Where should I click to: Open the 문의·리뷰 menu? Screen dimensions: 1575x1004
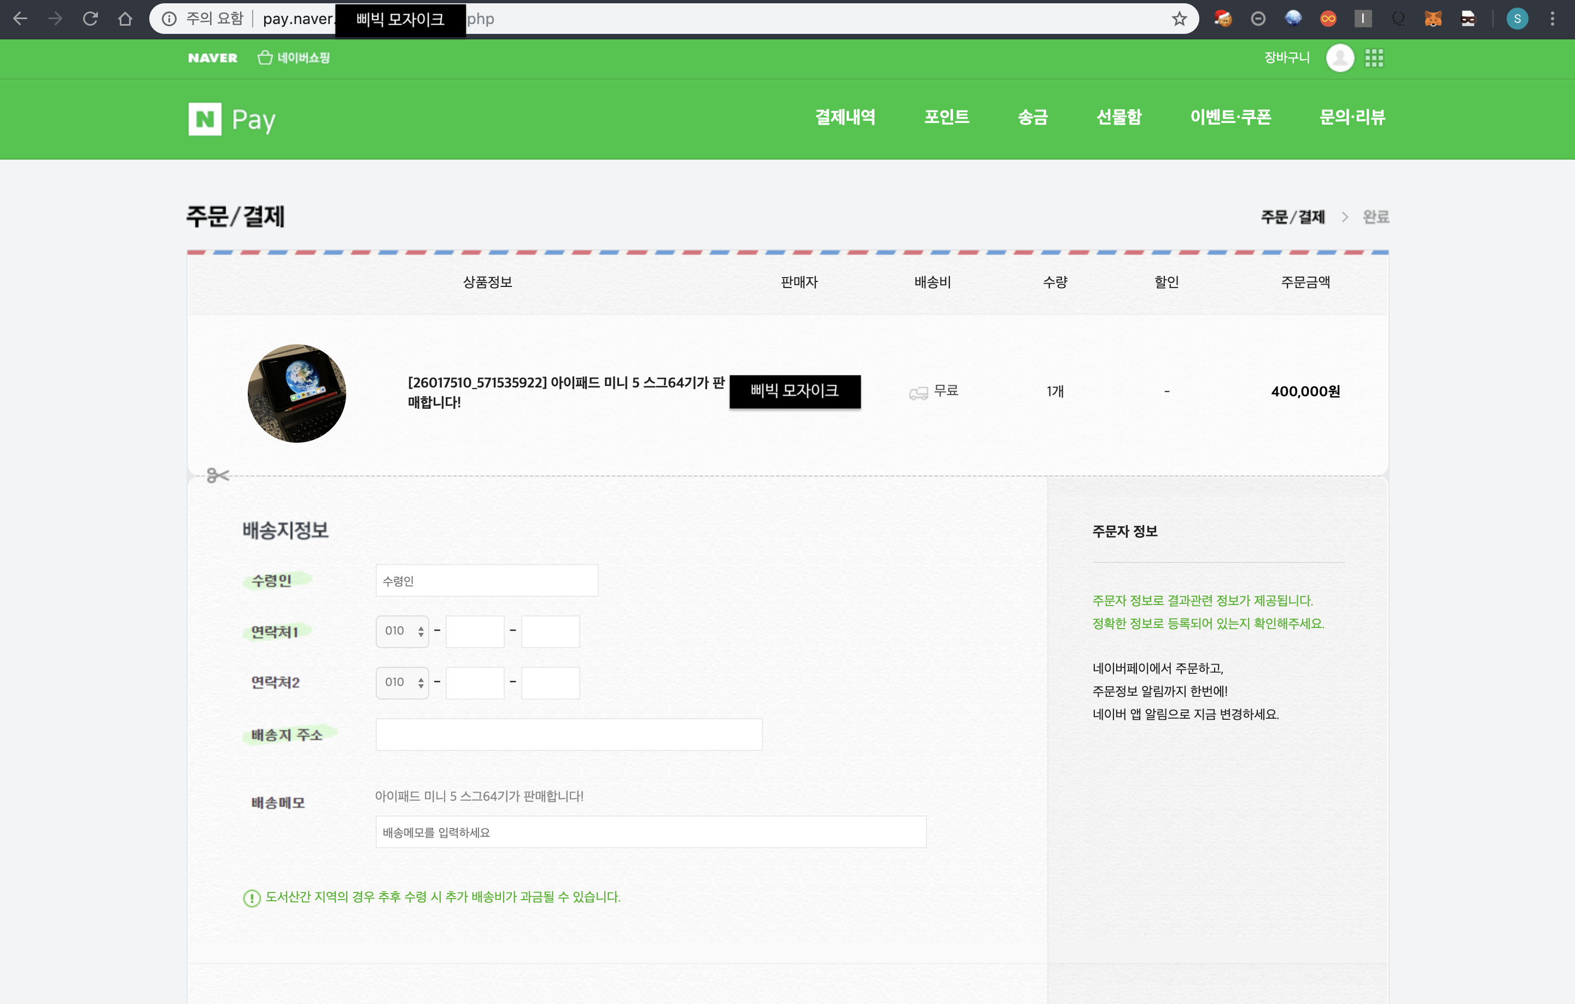(1352, 118)
